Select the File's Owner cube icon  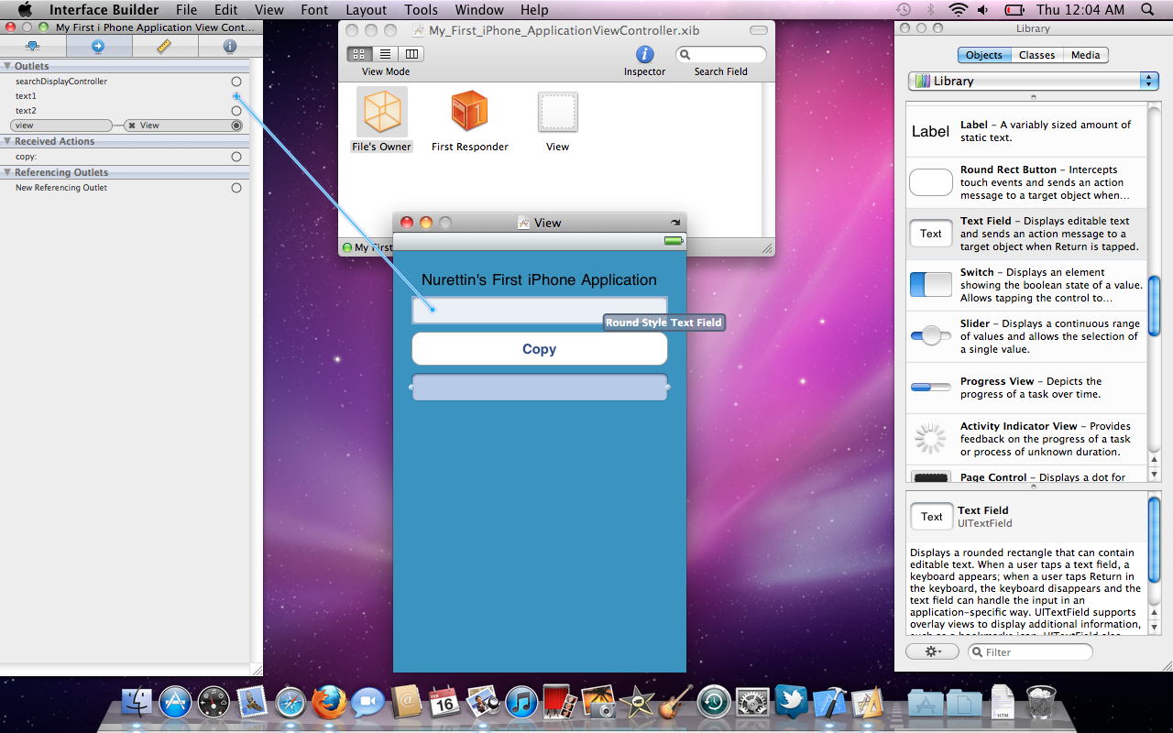point(382,112)
